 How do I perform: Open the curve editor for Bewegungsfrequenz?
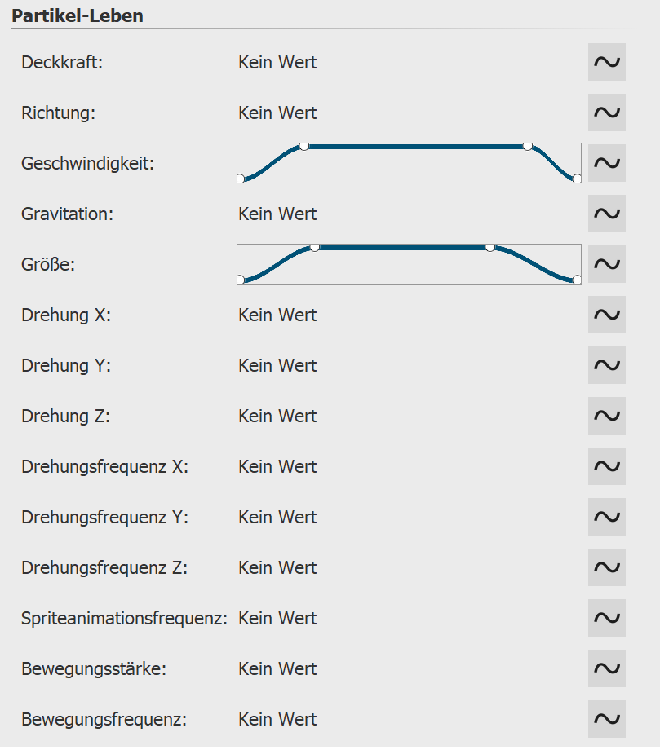click(x=607, y=719)
